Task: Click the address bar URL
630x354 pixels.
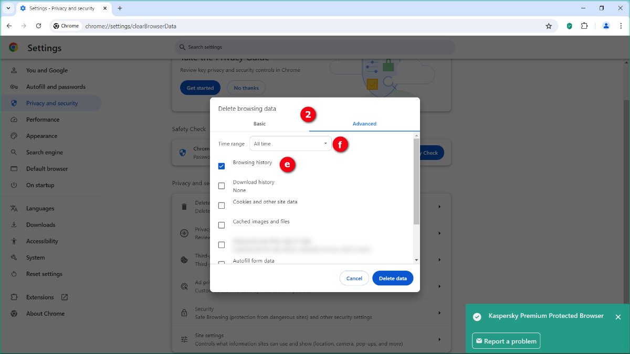Action: coord(131,26)
